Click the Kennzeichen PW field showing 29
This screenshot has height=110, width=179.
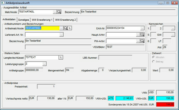tap(165, 47)
